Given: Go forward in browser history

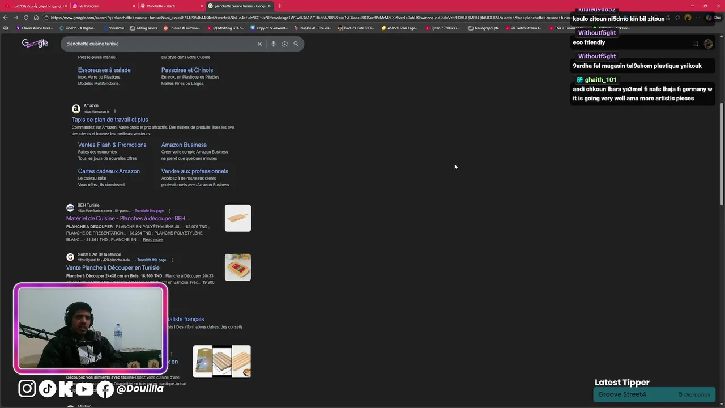Looking at the screenshot, I should [x=16, y=18].
